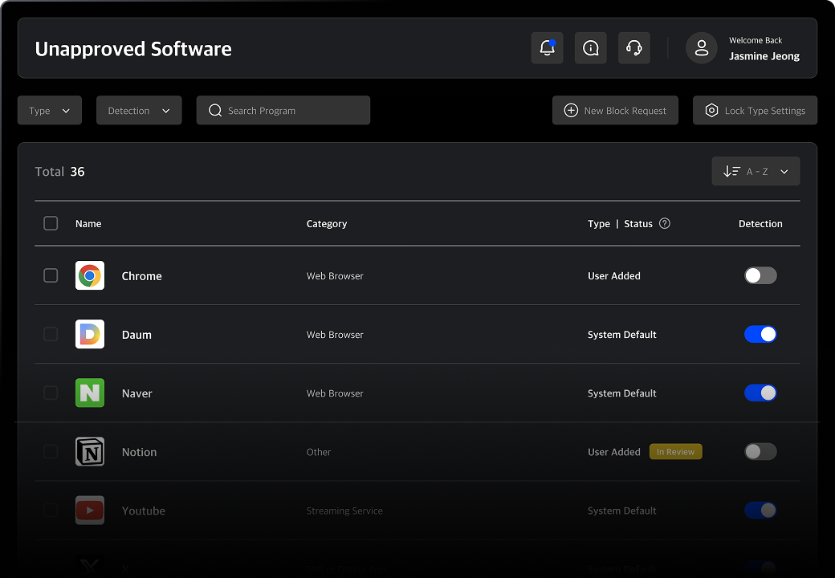
Task: Disable detection toggle for Daum
Action: [760, 334]
